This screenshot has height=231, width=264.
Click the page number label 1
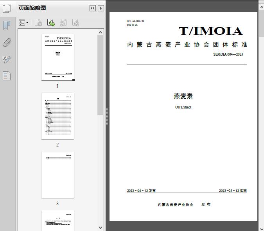(57, 86)
